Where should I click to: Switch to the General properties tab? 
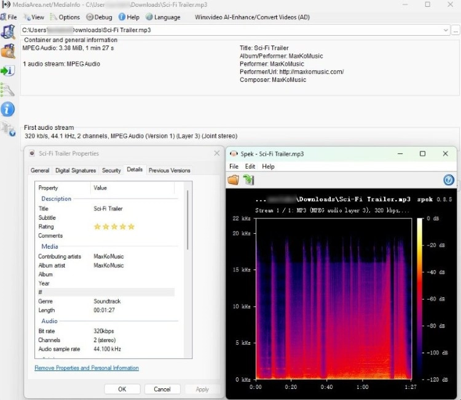point(40,170)
